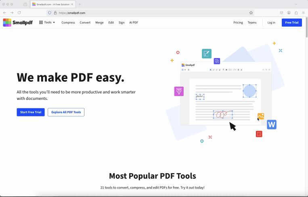The width and height of the screenshot is (308, 197).
Task: Click the red crop frame icon
Action: 259,134
